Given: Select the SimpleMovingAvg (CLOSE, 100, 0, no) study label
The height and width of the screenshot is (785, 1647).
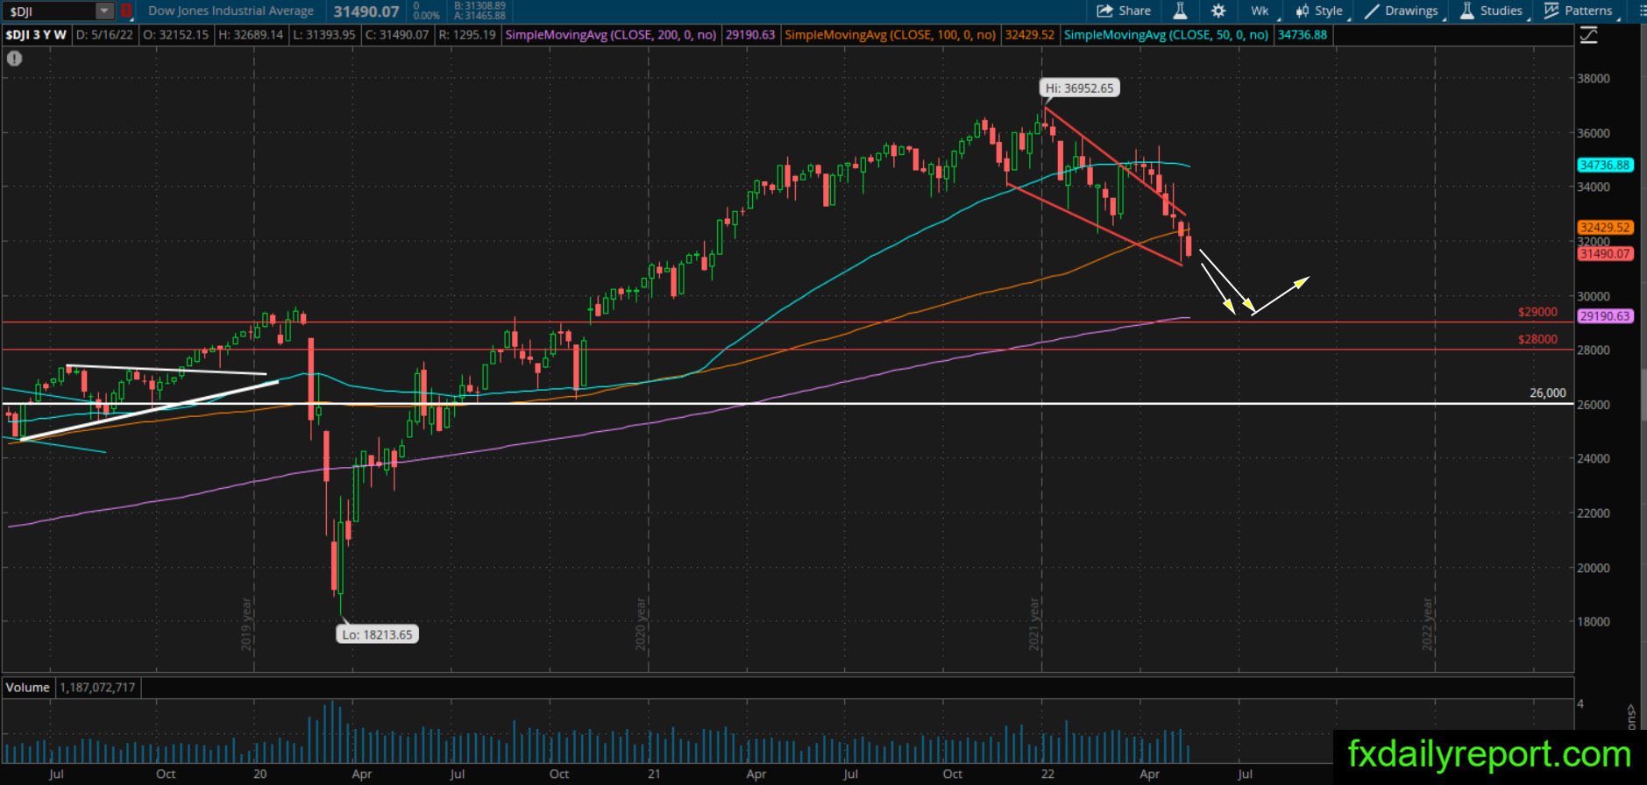Looking at the screenshot, I should 890,35.
